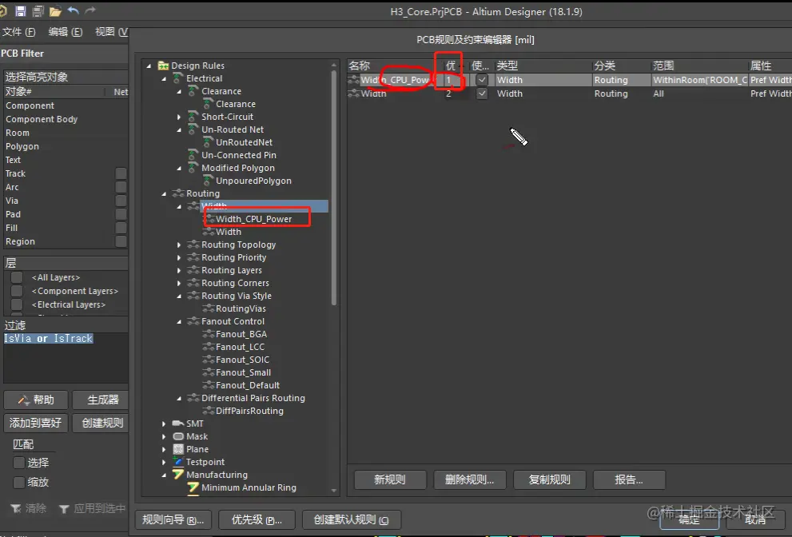The height and width of the screenshot is (537, 792).
Task: Sort table by 类型 column header
Action: pyautogui.click(x=543, y=66)
